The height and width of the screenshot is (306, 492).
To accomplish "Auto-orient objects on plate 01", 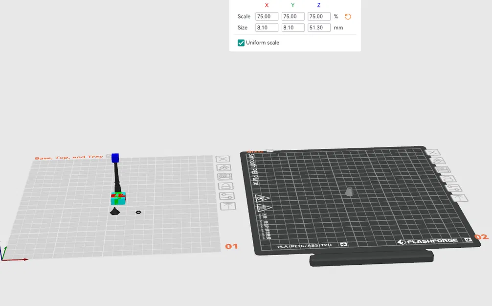I will (x=224, y=168).
